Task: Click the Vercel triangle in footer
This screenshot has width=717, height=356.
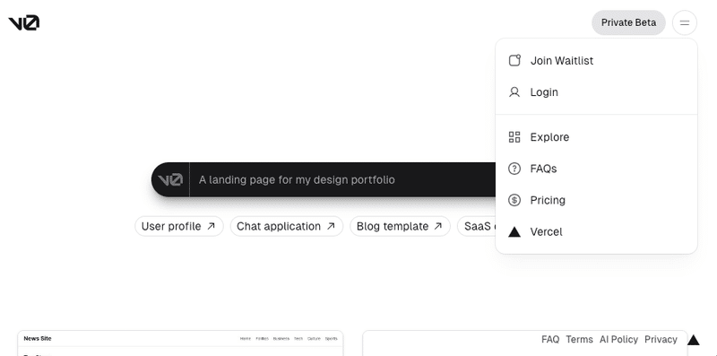Action: click(693, 340)
